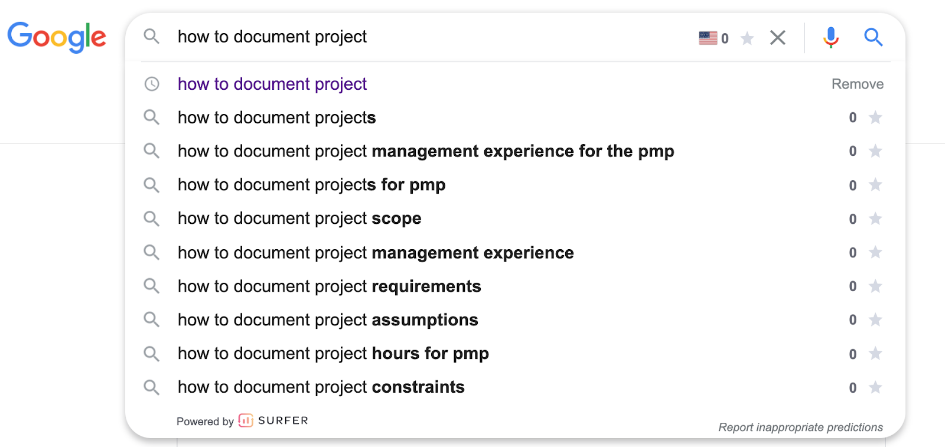
Task: Open 'Report inappropriate predictions' link
Action: tap(800, 427)
